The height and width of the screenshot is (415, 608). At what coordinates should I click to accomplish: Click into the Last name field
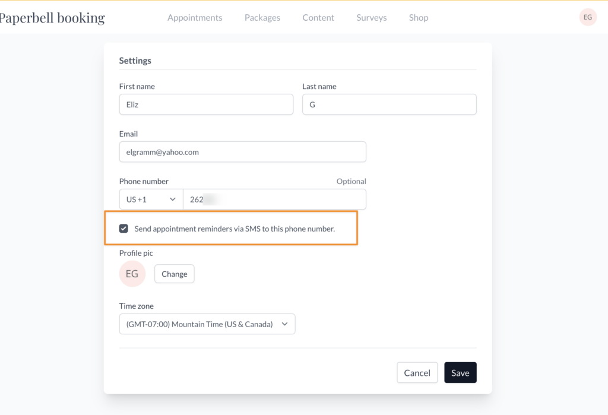coord(389,104)
